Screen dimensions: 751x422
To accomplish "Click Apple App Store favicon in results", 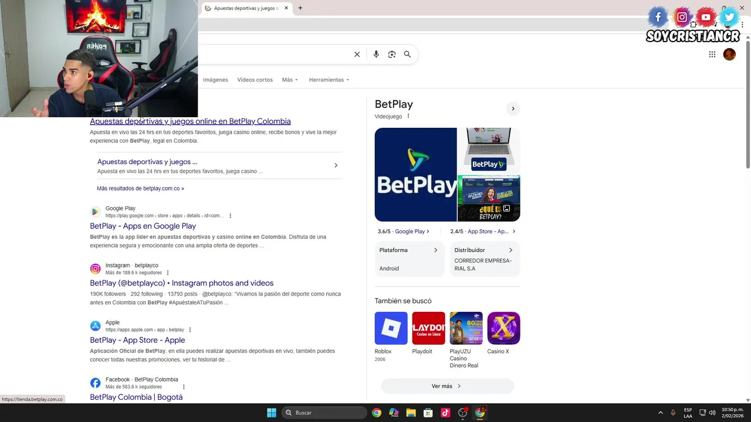I will pos(95,326).
